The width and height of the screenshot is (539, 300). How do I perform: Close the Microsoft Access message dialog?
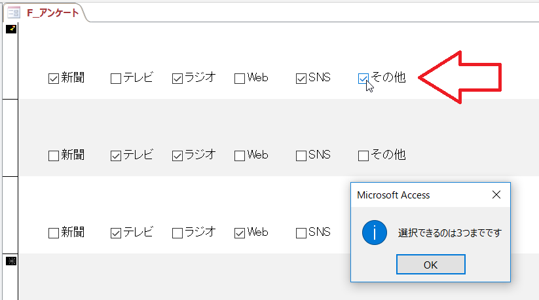coord(496,195)
